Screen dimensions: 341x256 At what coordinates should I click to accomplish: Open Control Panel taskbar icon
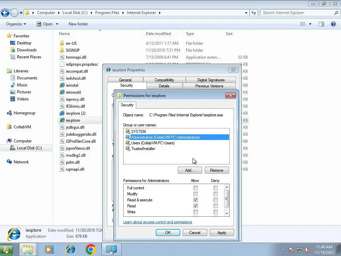(x=112, y=249)
